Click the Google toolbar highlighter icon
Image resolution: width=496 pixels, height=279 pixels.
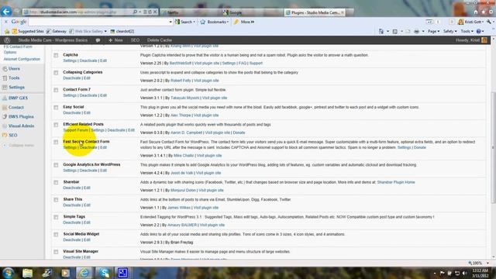[236, 22]
